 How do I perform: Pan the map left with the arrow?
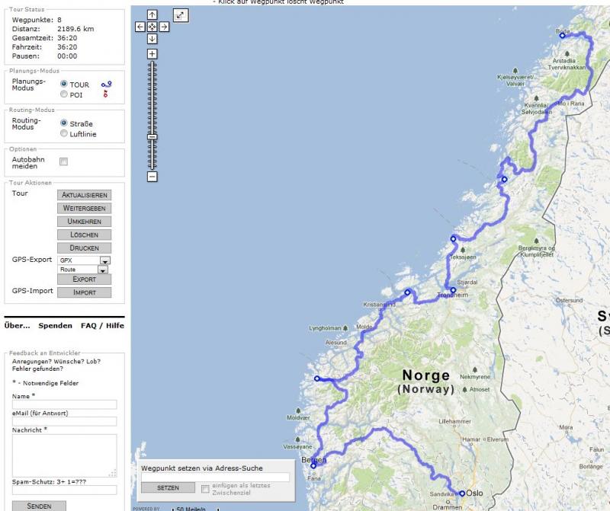(140, 27)
